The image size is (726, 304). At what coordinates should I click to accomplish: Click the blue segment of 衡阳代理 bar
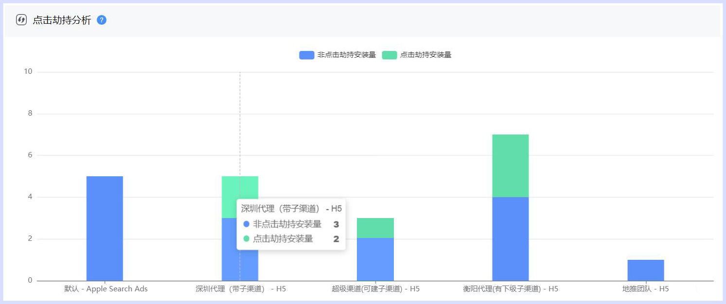pyautogui.click(x=511, y=239)
